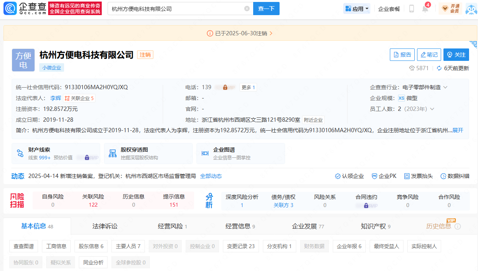Click 工商信息 chip
Viewport: 478px width, 271px height.
coord(56,246)
